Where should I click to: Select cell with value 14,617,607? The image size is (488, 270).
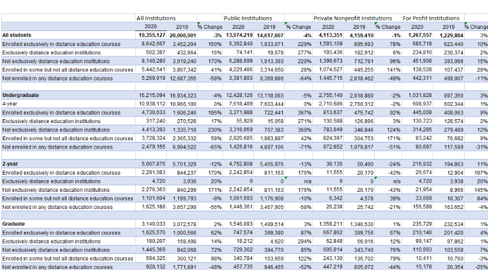pos(270,35)
